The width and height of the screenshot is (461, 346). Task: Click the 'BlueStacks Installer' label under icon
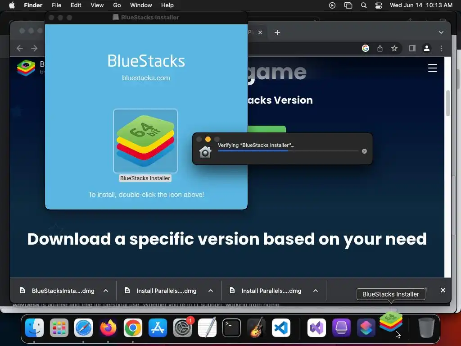pyautogui.click(x=145, y=178)
